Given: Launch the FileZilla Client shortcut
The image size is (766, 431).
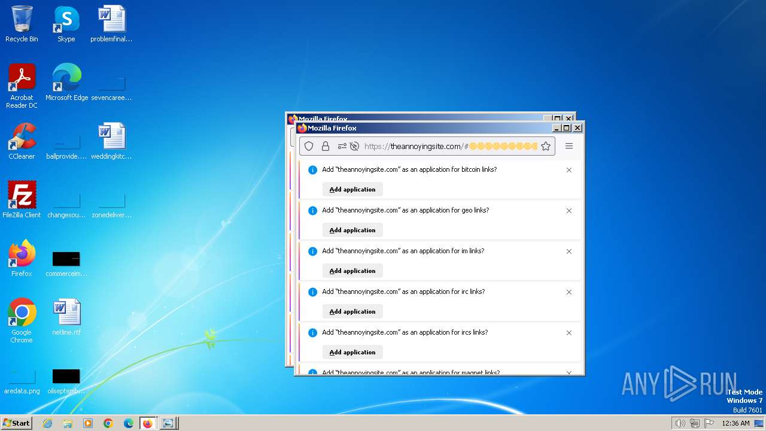Looking at the screenshot, I should 22,199.
